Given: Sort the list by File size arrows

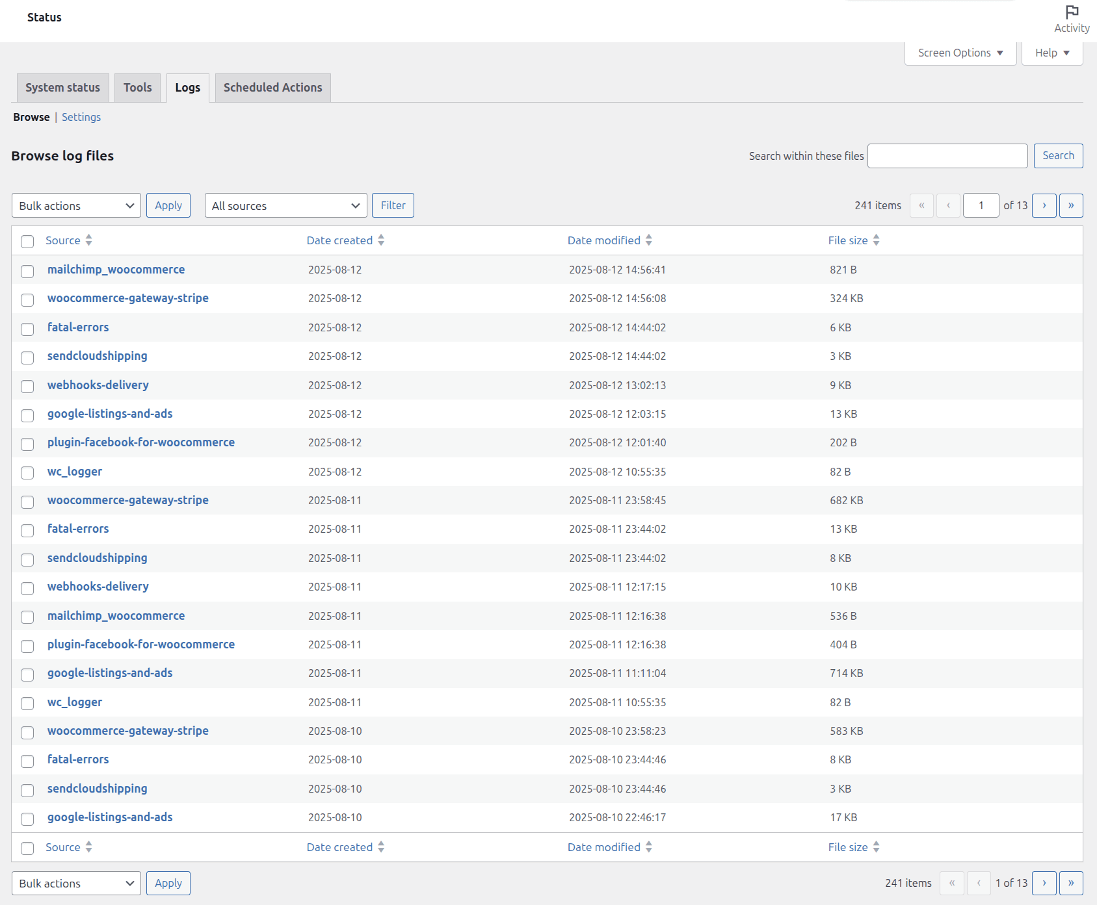Looking at the screenshot, I should 877,240.
